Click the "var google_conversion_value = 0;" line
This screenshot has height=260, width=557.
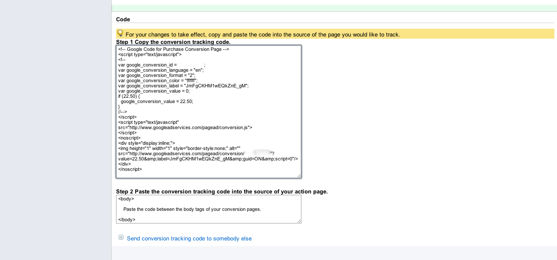tap(154, 91)
